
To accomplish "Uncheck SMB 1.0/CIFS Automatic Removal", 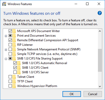I will (15, 63).
